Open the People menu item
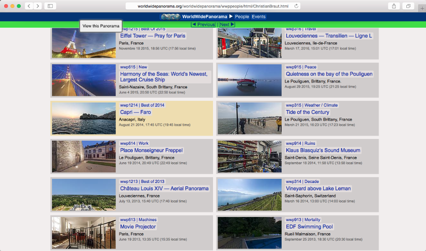The width and height of the screenshot is (426, 251). [x=242, y=17]
